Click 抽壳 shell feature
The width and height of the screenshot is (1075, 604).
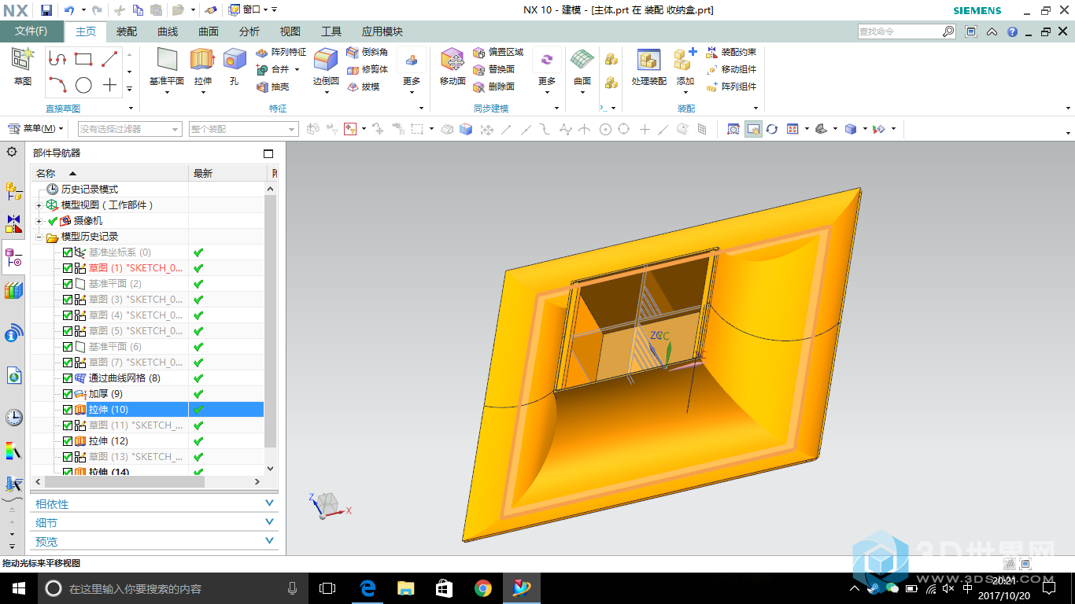coord(273,87)
